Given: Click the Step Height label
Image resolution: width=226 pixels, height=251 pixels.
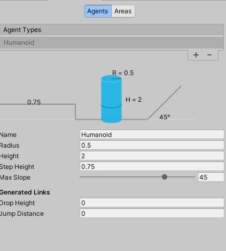Looking at the screenshot, I should 17,167.
